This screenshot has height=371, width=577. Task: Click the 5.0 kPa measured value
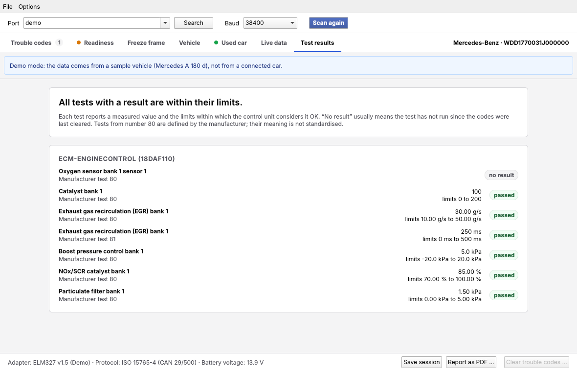tap(471, 251)
